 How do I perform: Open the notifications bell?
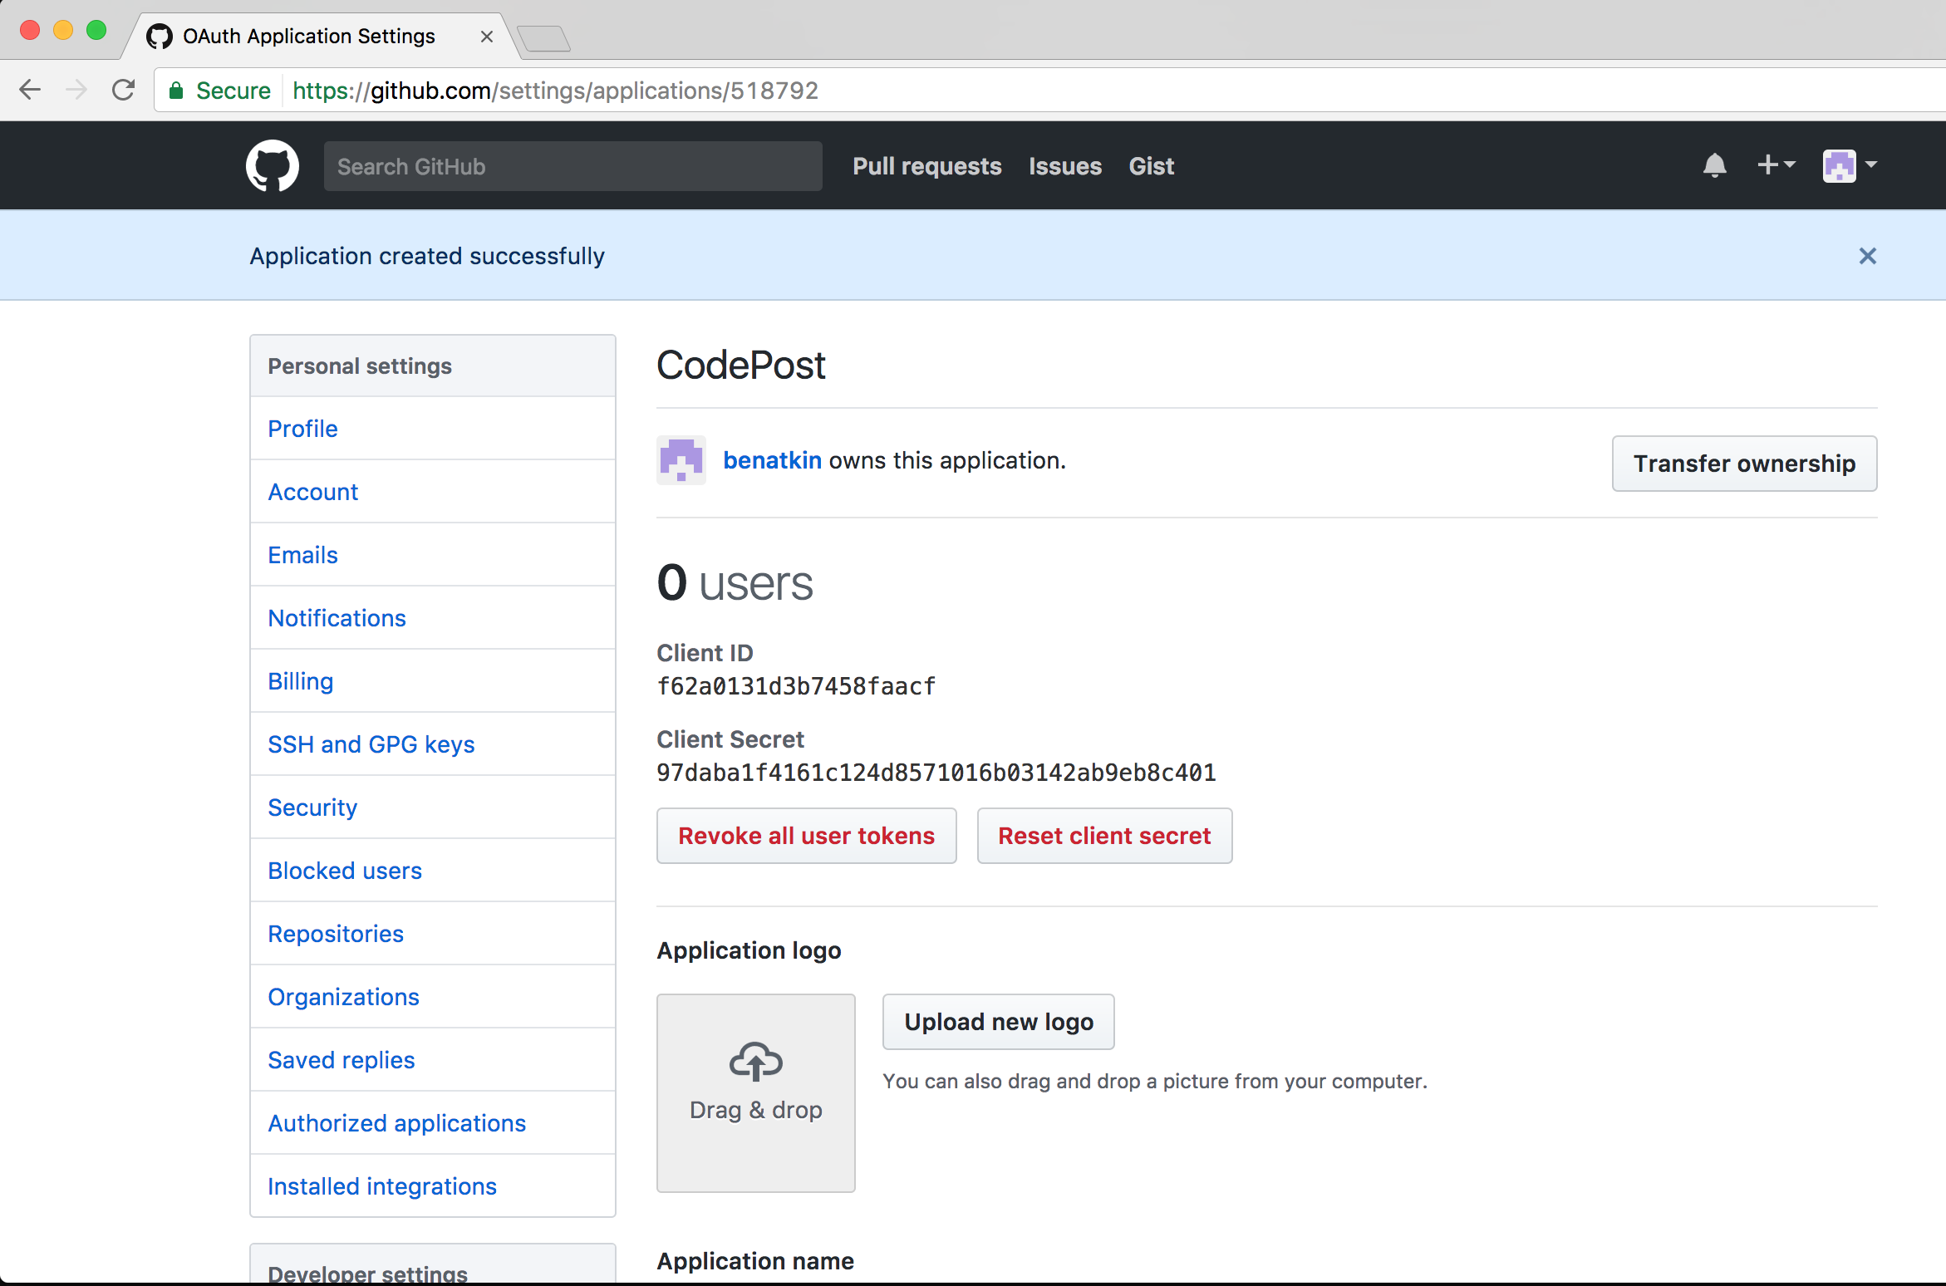[1715, 165]
